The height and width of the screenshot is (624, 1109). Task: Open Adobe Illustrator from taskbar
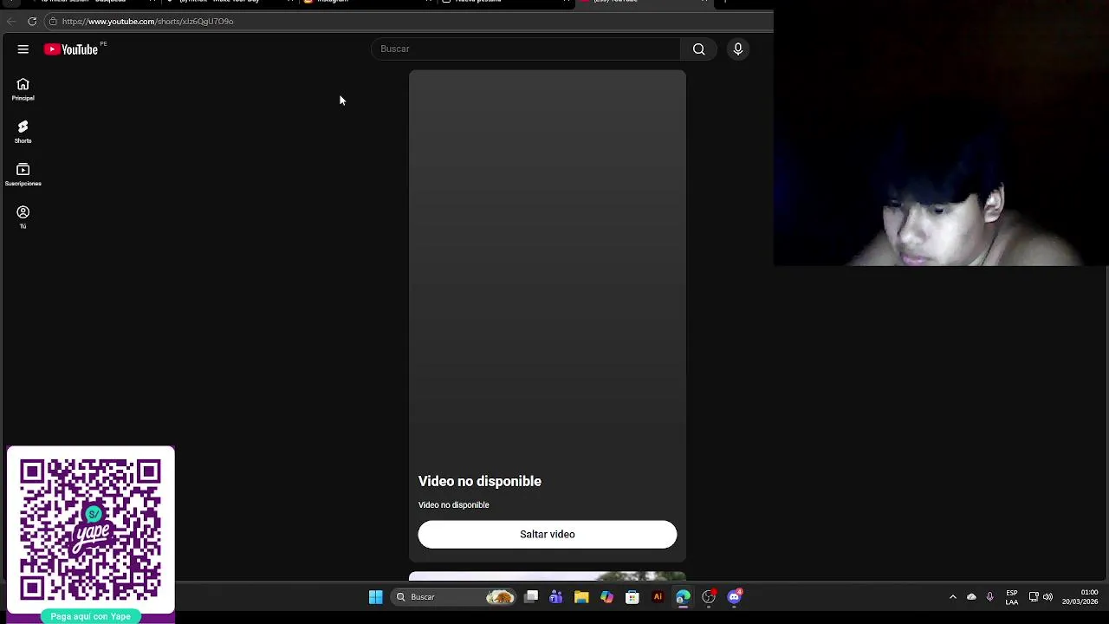point(658,597)
